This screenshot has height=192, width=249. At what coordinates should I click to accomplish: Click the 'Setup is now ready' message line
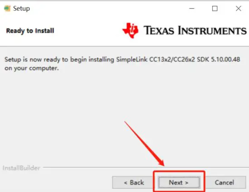(122, 60)
